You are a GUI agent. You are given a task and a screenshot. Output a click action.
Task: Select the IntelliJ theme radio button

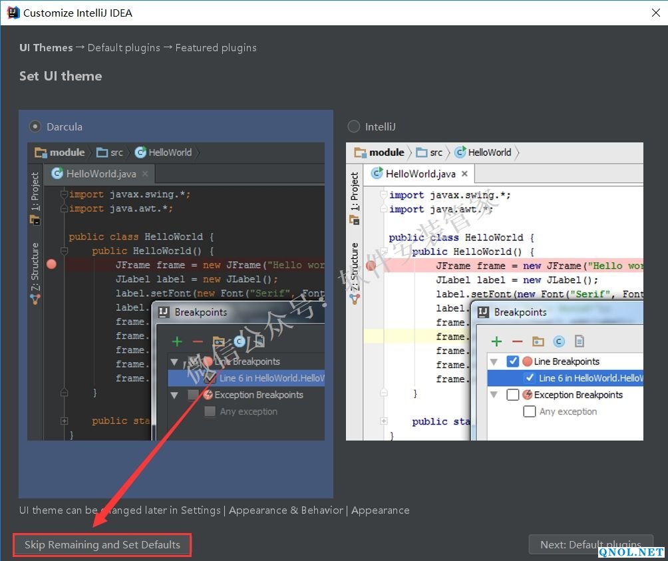[x=354, y=126]
